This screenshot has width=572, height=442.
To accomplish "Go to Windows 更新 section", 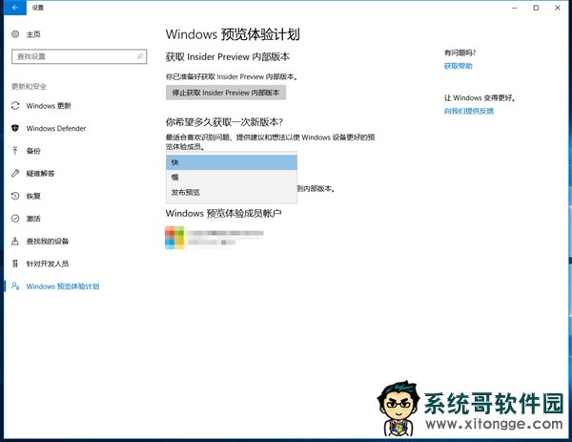I will point(49,106).
